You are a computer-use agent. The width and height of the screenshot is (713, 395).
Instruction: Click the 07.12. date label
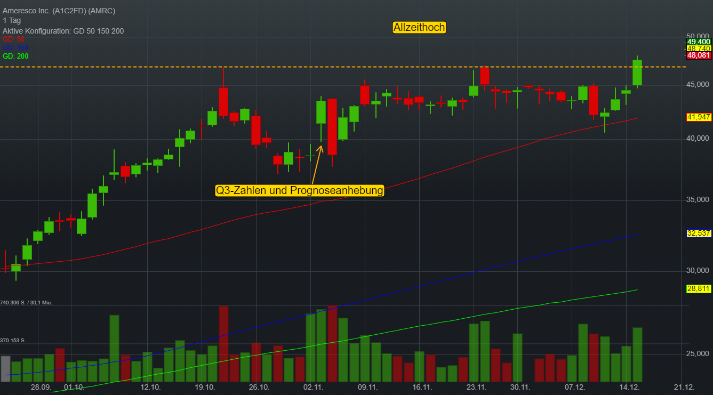575,387
